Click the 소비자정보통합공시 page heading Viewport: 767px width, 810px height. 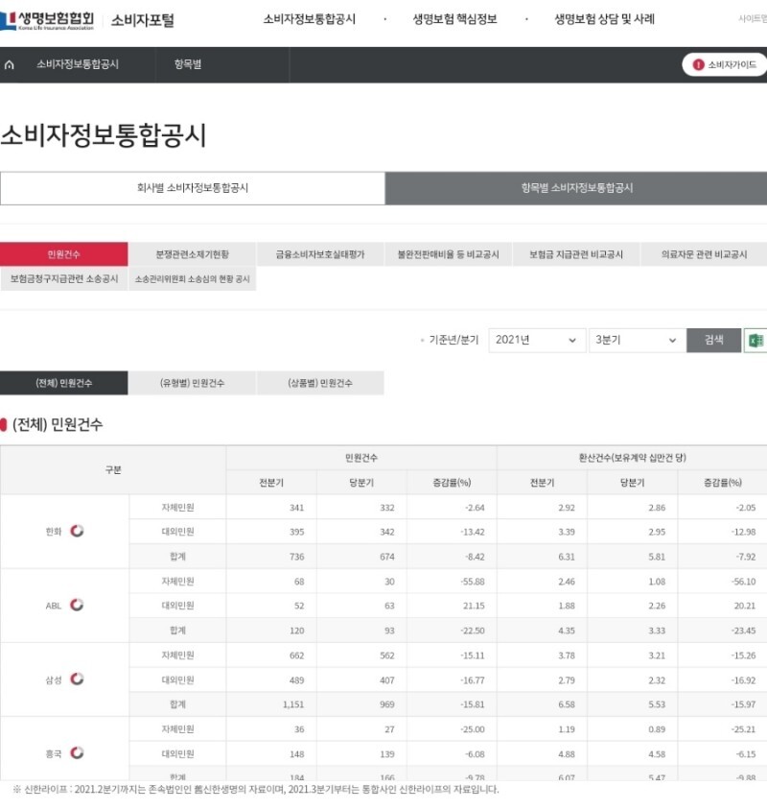(x=104, y=135)
